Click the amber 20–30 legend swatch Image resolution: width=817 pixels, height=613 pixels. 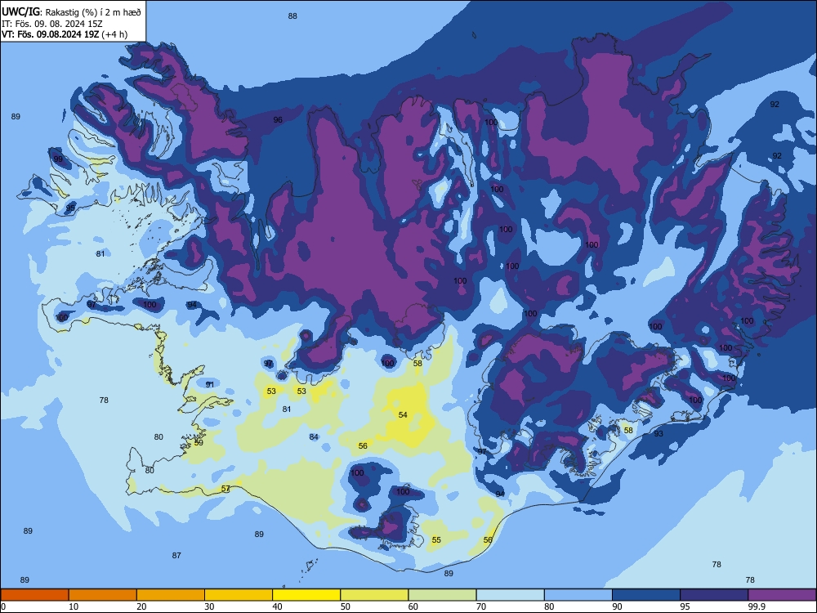pyautogui.click(x=171, y=595)
